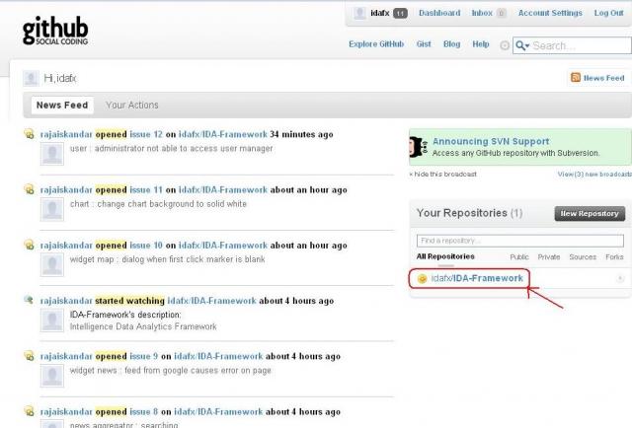Open the idafx/IDA-Framework repository link
This screenshot has height=428, width=632.
(477, 278)
